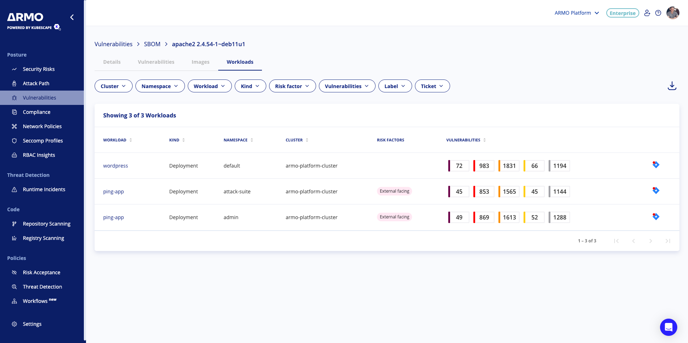Click the Jira ticket icon for ping-app attack-suite
688x343 pixels.
click(x=656, y=190)
